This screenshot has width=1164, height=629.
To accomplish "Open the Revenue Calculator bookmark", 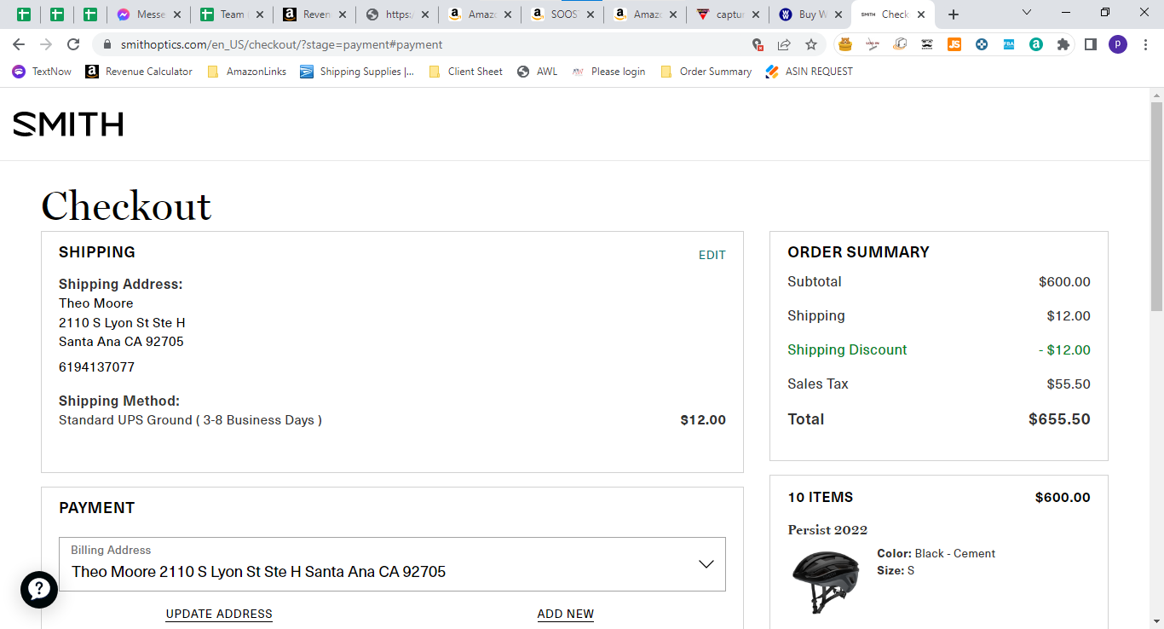I will (139, 72).
